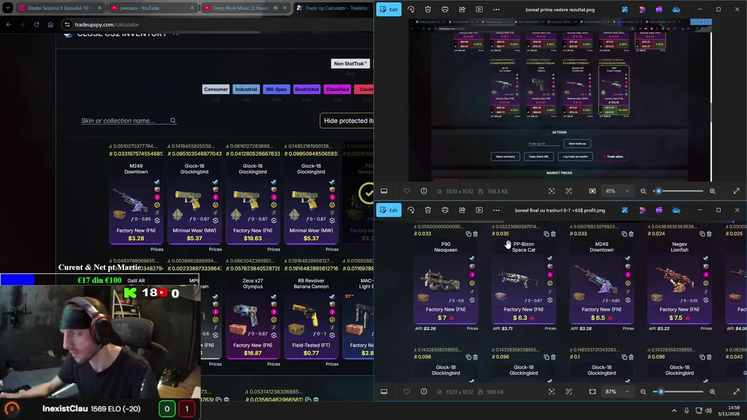Image resolution: width=747 pixels, height=420 pixels.
Task: Rotate image in the top Photos window
Action: point(411,9)
